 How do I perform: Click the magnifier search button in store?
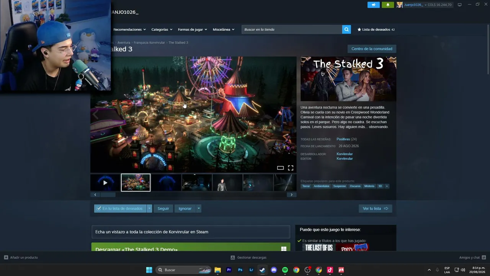pos(346,30)
